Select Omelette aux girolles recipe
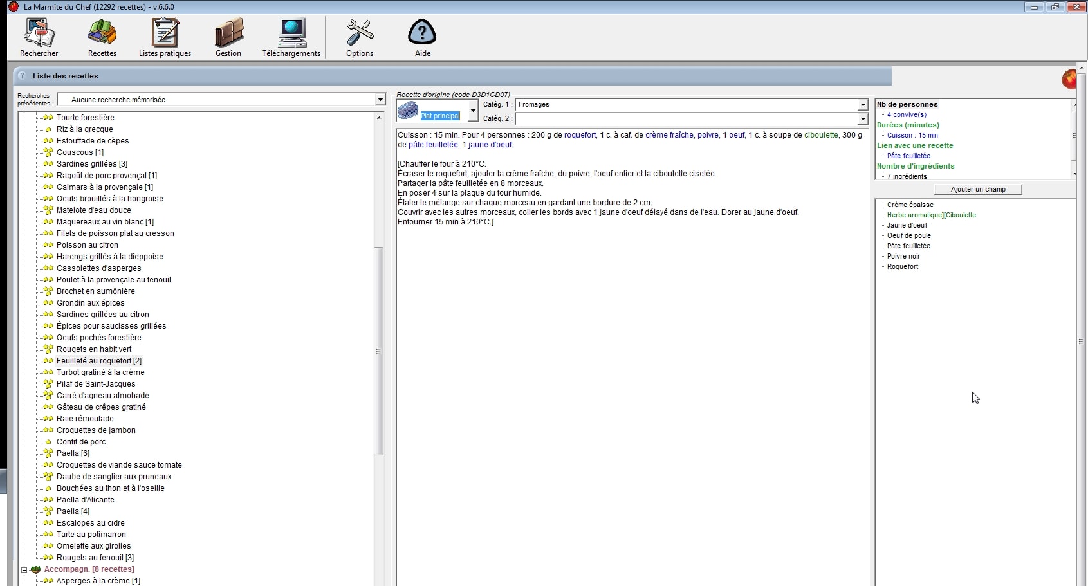 coord(93,546)
